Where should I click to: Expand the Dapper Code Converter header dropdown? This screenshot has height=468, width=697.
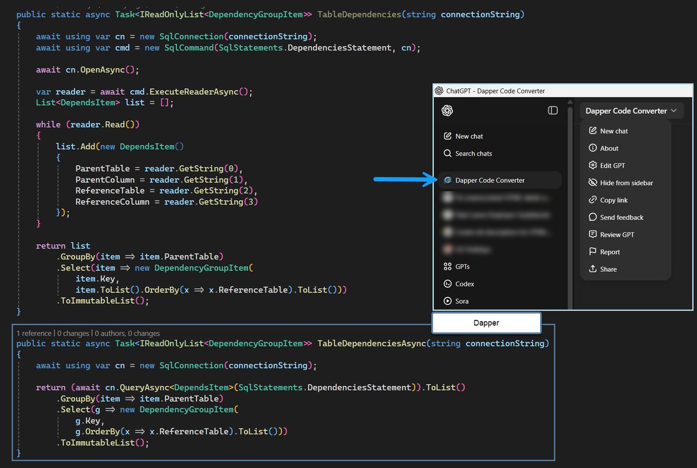point(631,111)
